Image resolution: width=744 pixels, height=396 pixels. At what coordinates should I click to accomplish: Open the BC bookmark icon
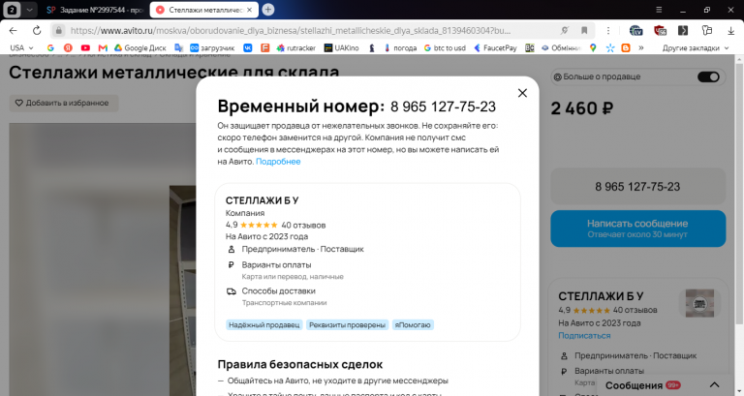pyautogui.click(x=530, y=47)
